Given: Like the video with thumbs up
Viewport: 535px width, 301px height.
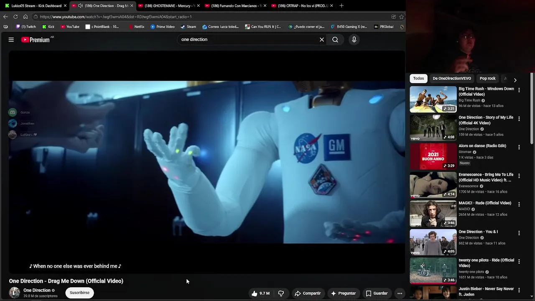Looking at the screenshot, I should click(x=260, y=293).
